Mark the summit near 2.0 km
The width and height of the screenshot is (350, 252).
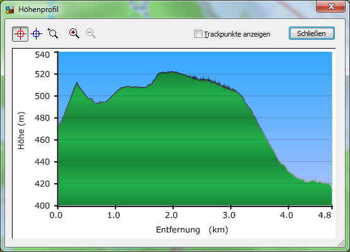tap(172, 72)
